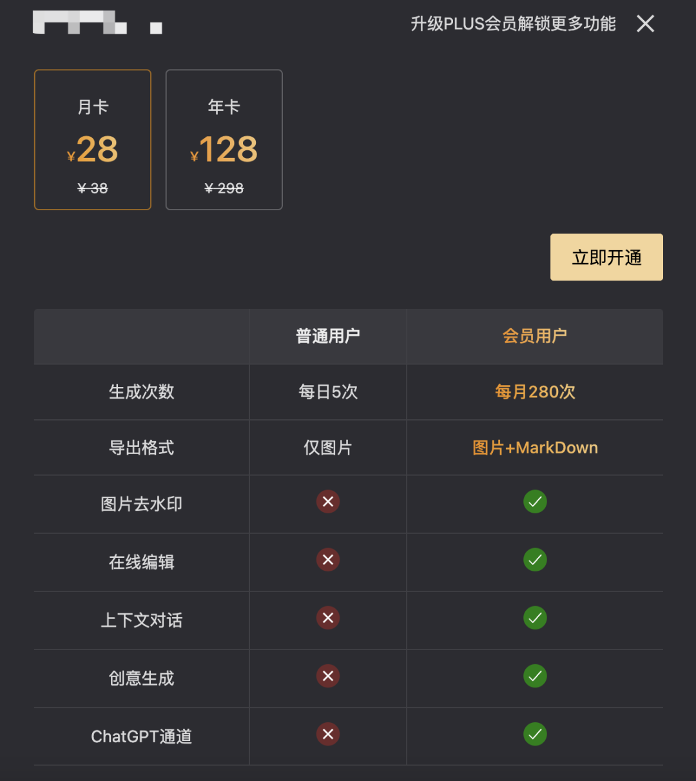
Task: Click green checkmark for ChatGPT通道
Action: 535,734
